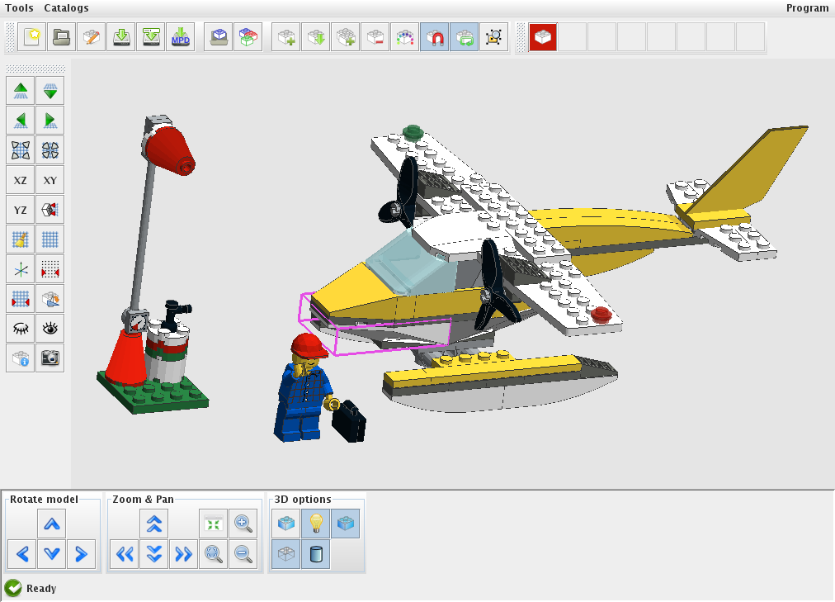Select the red brick color swatch

[543, 37]
